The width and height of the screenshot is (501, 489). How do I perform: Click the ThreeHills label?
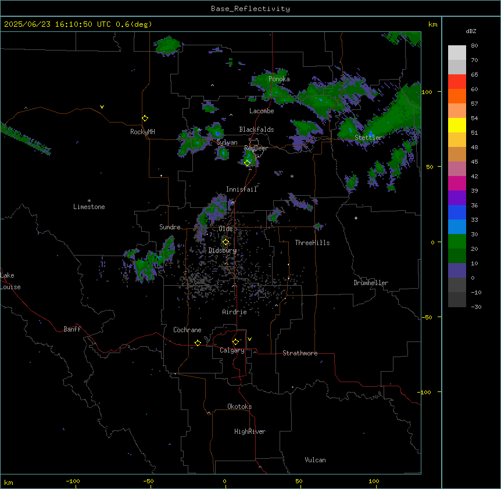(312, 243)
